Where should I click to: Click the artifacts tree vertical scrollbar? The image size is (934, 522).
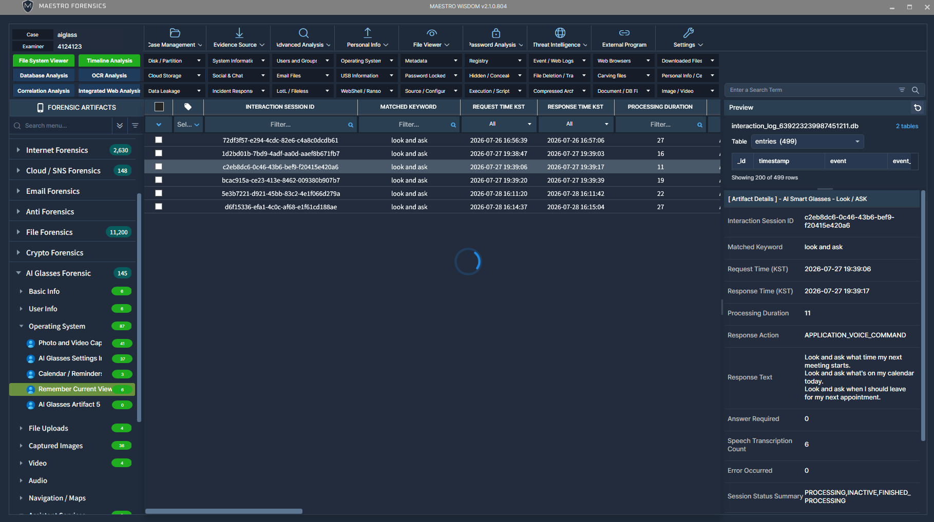(139, 308)
